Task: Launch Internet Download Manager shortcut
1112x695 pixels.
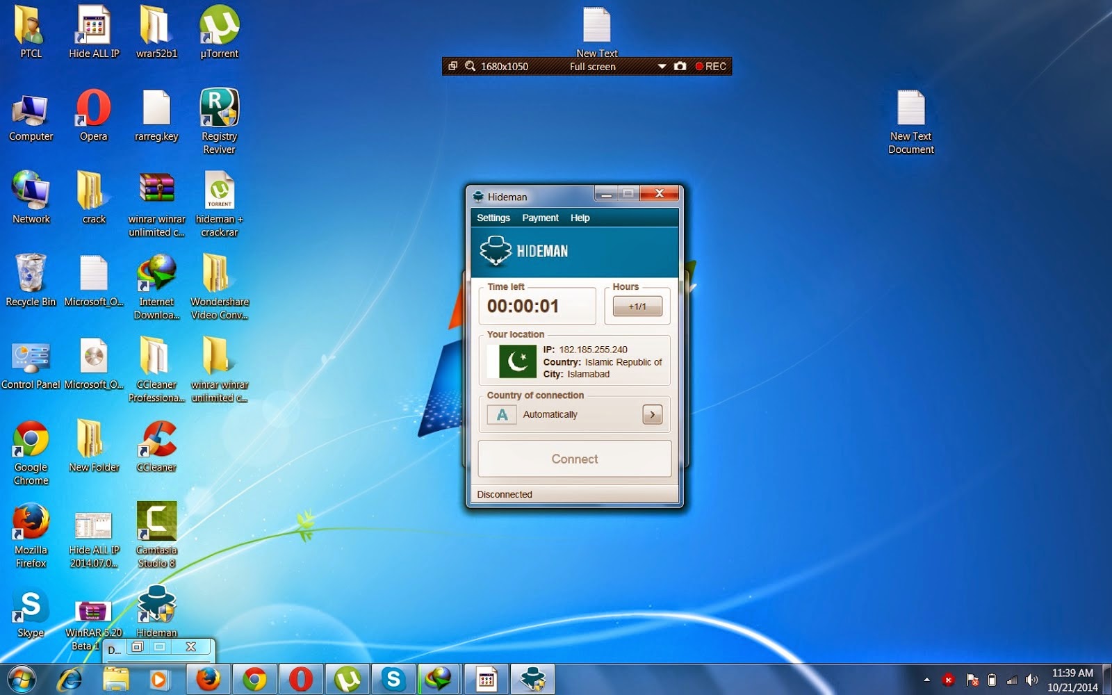Action: (156, 286)
